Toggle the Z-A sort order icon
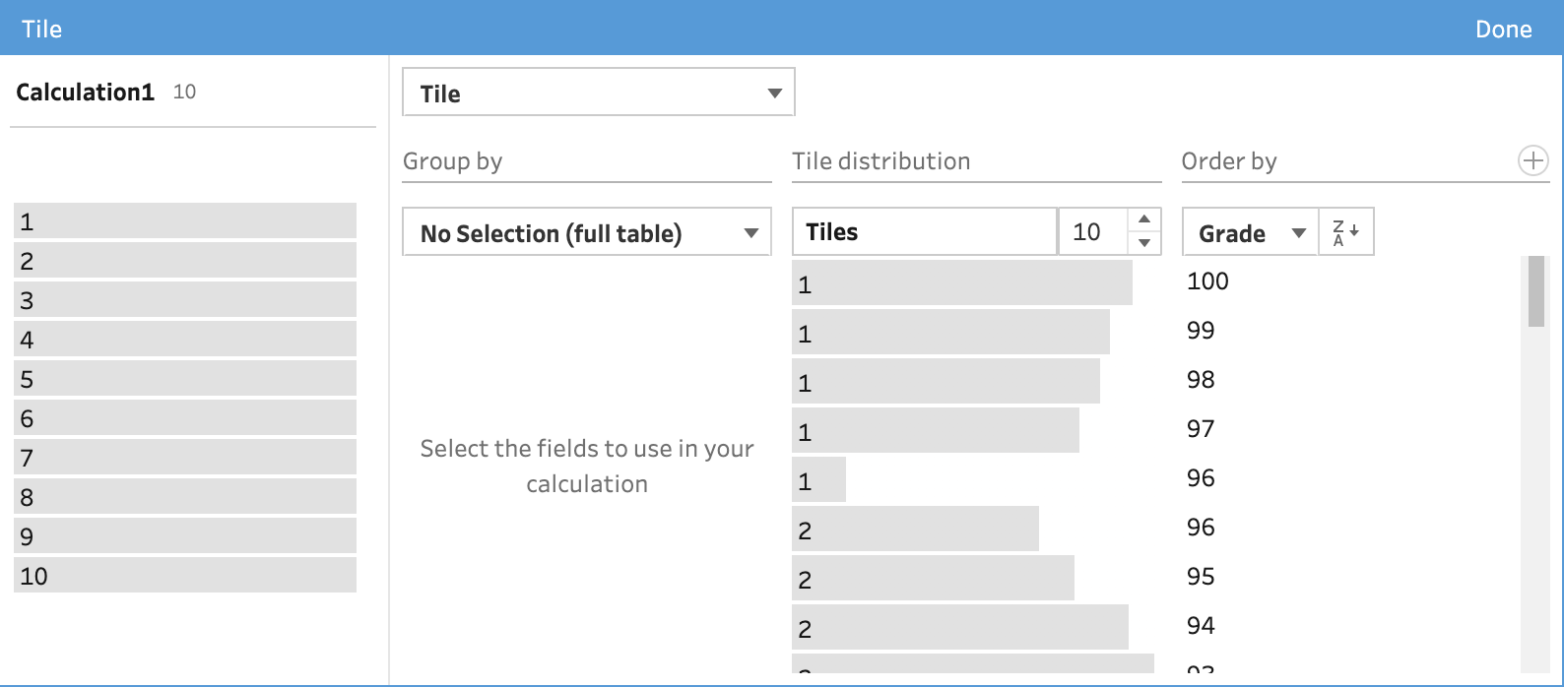1564x687 pixels. (x=1345, y=232)
